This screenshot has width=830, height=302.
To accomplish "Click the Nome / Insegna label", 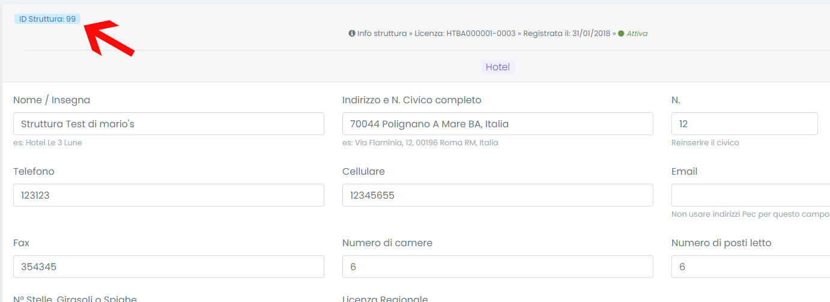I will [52, 100].
